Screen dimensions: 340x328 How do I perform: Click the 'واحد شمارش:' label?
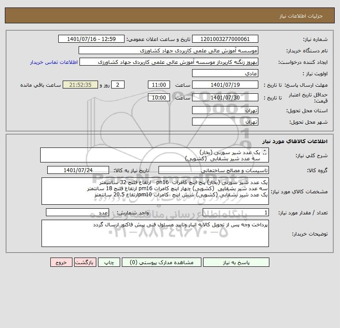[133, 213]
